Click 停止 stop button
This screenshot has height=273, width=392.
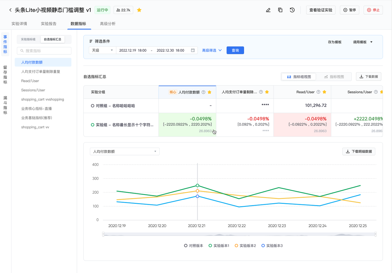pos(373,10)
